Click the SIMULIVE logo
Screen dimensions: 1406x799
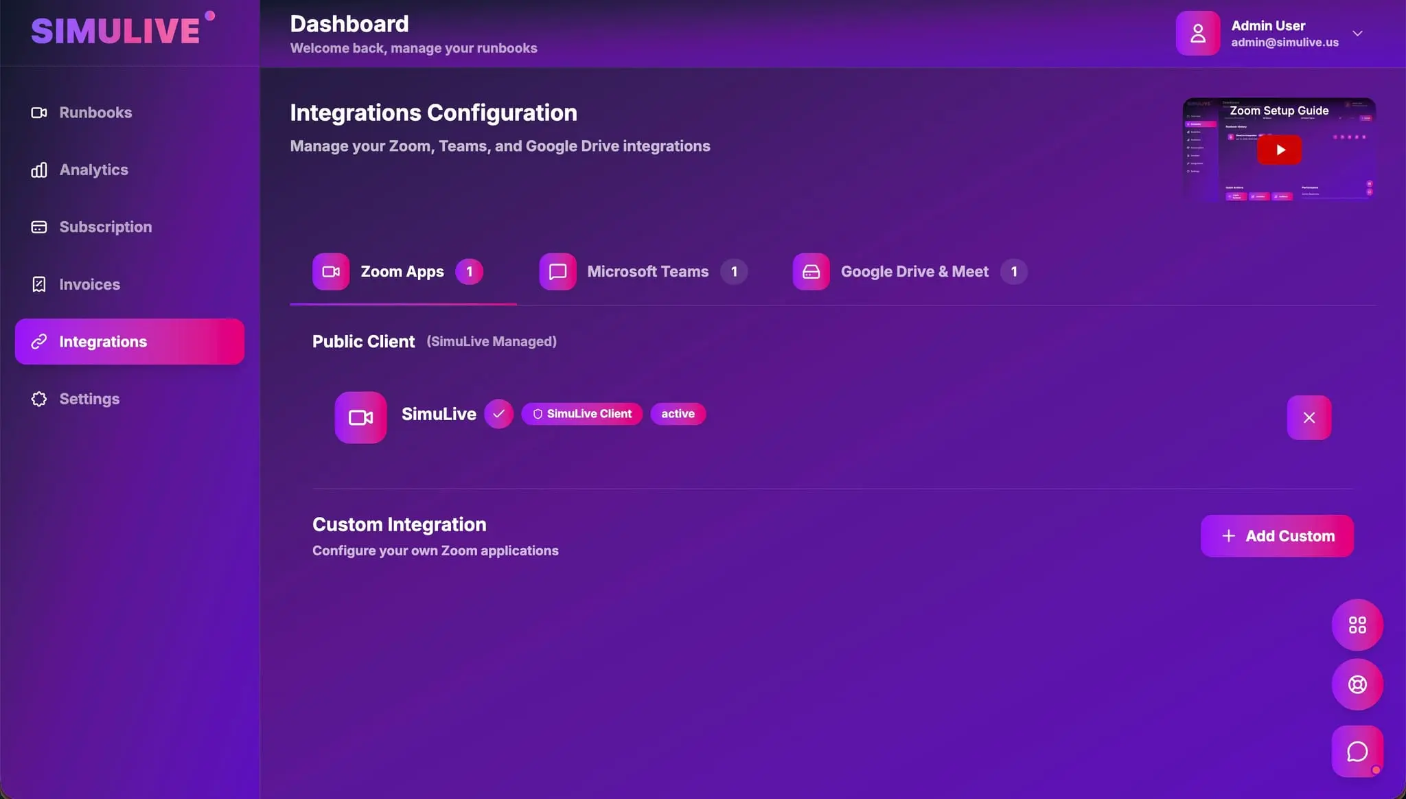click(122, 30)
